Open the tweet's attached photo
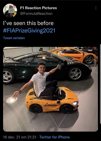Image resolution: width=101 pixels, height=141 pixels. pyautogui.click(x=50, y=89)
